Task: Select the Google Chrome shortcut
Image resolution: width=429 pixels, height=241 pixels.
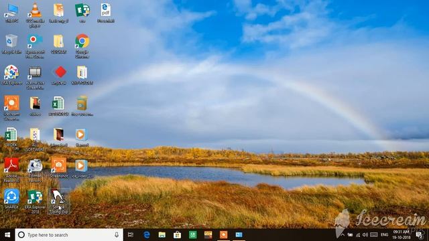Action: (82, 46)
